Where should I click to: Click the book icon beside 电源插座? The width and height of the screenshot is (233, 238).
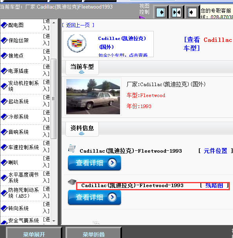tap(4, 71)
